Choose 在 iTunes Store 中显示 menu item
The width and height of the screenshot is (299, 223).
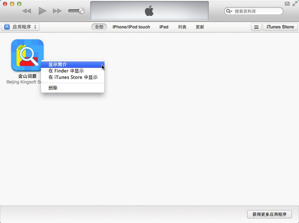point(73,77)
